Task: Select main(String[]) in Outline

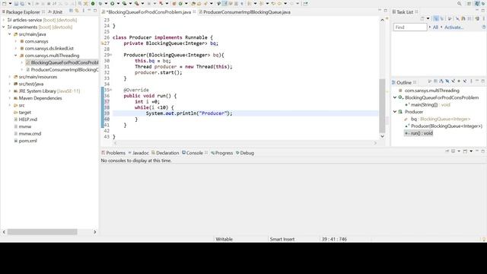Action: [428, 105]
